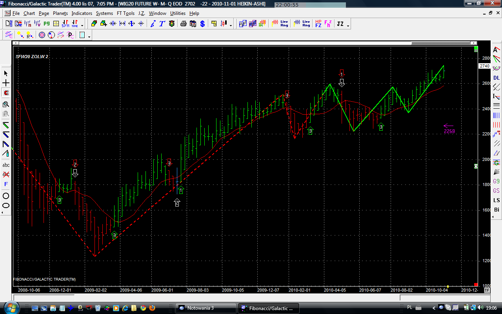Toggle the TF box below price axis
Screen dimensions: 502x314
487,290
